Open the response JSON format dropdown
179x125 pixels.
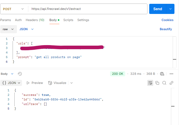click(x=11, y=83)
